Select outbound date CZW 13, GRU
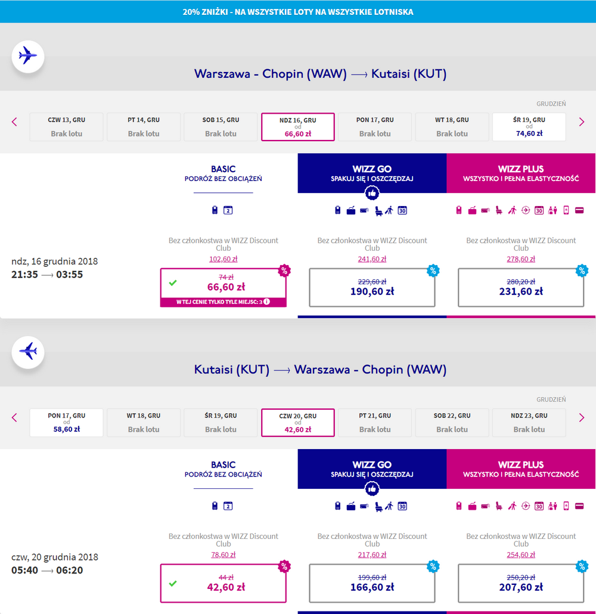 coord(66,127)
